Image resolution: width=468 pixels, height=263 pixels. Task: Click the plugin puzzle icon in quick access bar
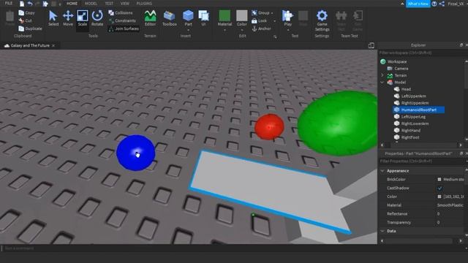[45, 4]
